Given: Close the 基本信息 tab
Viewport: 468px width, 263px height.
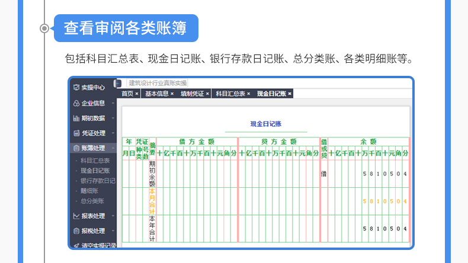Looking at the screenshot, I should pyautogui.click(x=172, y=94).
